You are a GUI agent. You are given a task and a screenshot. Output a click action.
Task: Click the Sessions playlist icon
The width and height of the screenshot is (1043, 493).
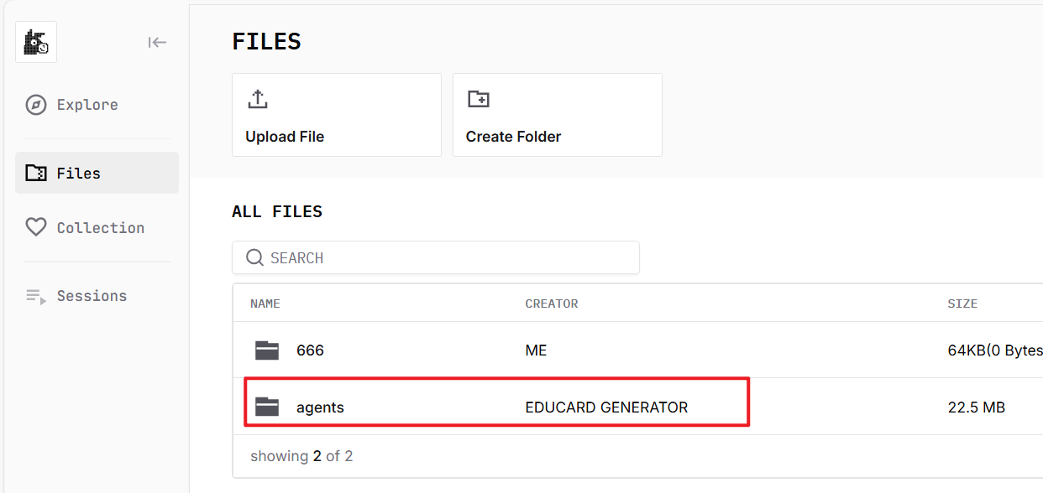35,296
